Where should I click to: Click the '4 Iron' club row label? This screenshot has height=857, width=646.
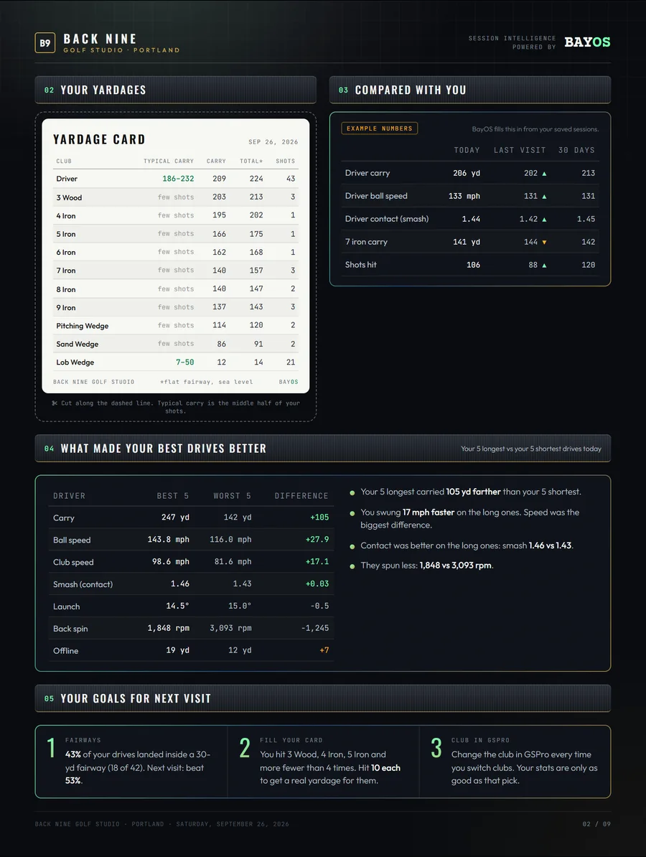[65, 216]
